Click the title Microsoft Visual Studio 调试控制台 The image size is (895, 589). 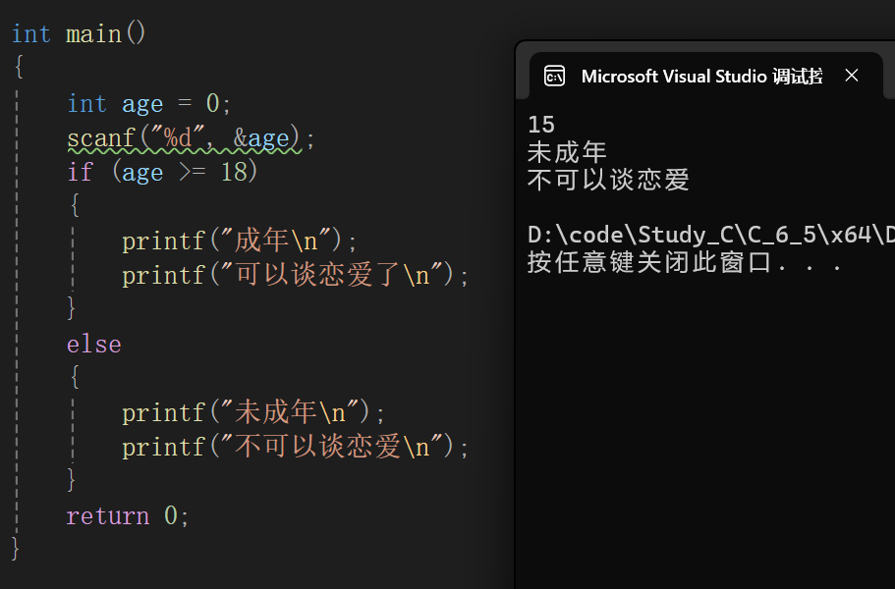pyautogui.click(x=700, y=76)
